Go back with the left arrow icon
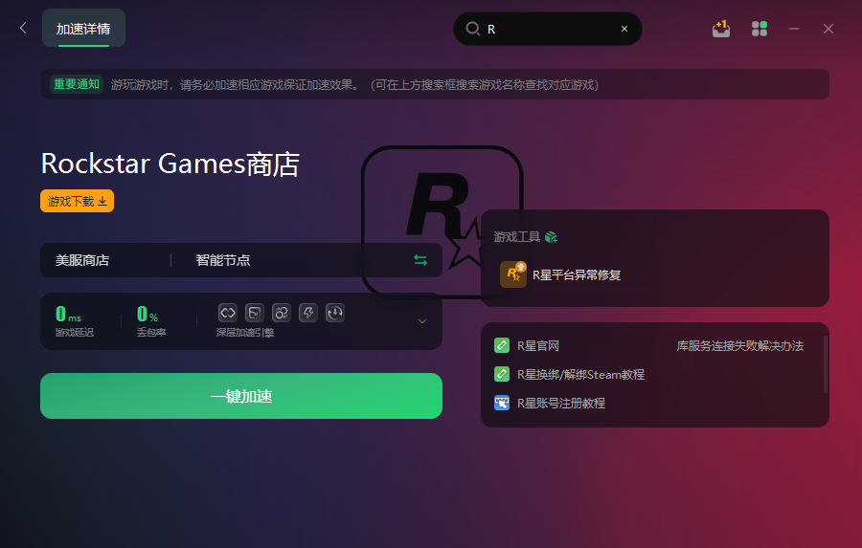This screenshot has height=548, width=862. [23, 28]
